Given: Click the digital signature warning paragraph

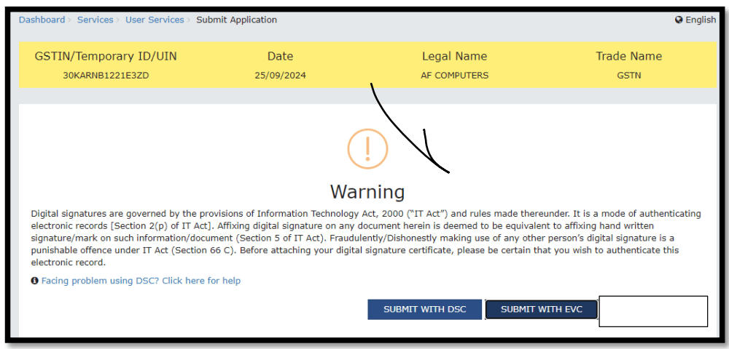Looking at the screenshot, I should coord(364,238).
